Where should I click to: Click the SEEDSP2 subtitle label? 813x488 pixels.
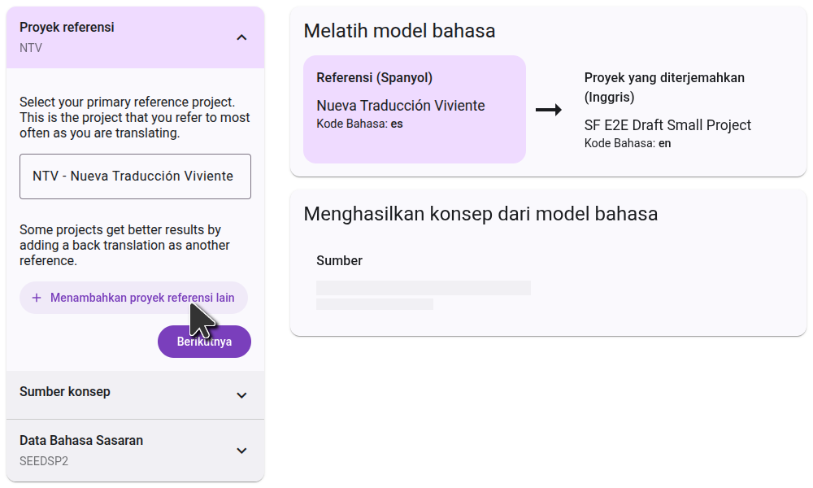[x=43, y=460]
